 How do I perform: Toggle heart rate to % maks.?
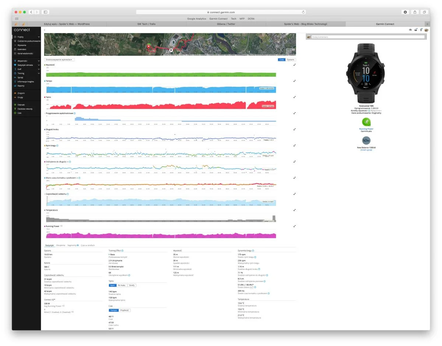click(x=122, y=285)
